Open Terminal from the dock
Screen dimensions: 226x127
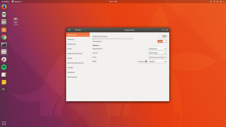4,45
